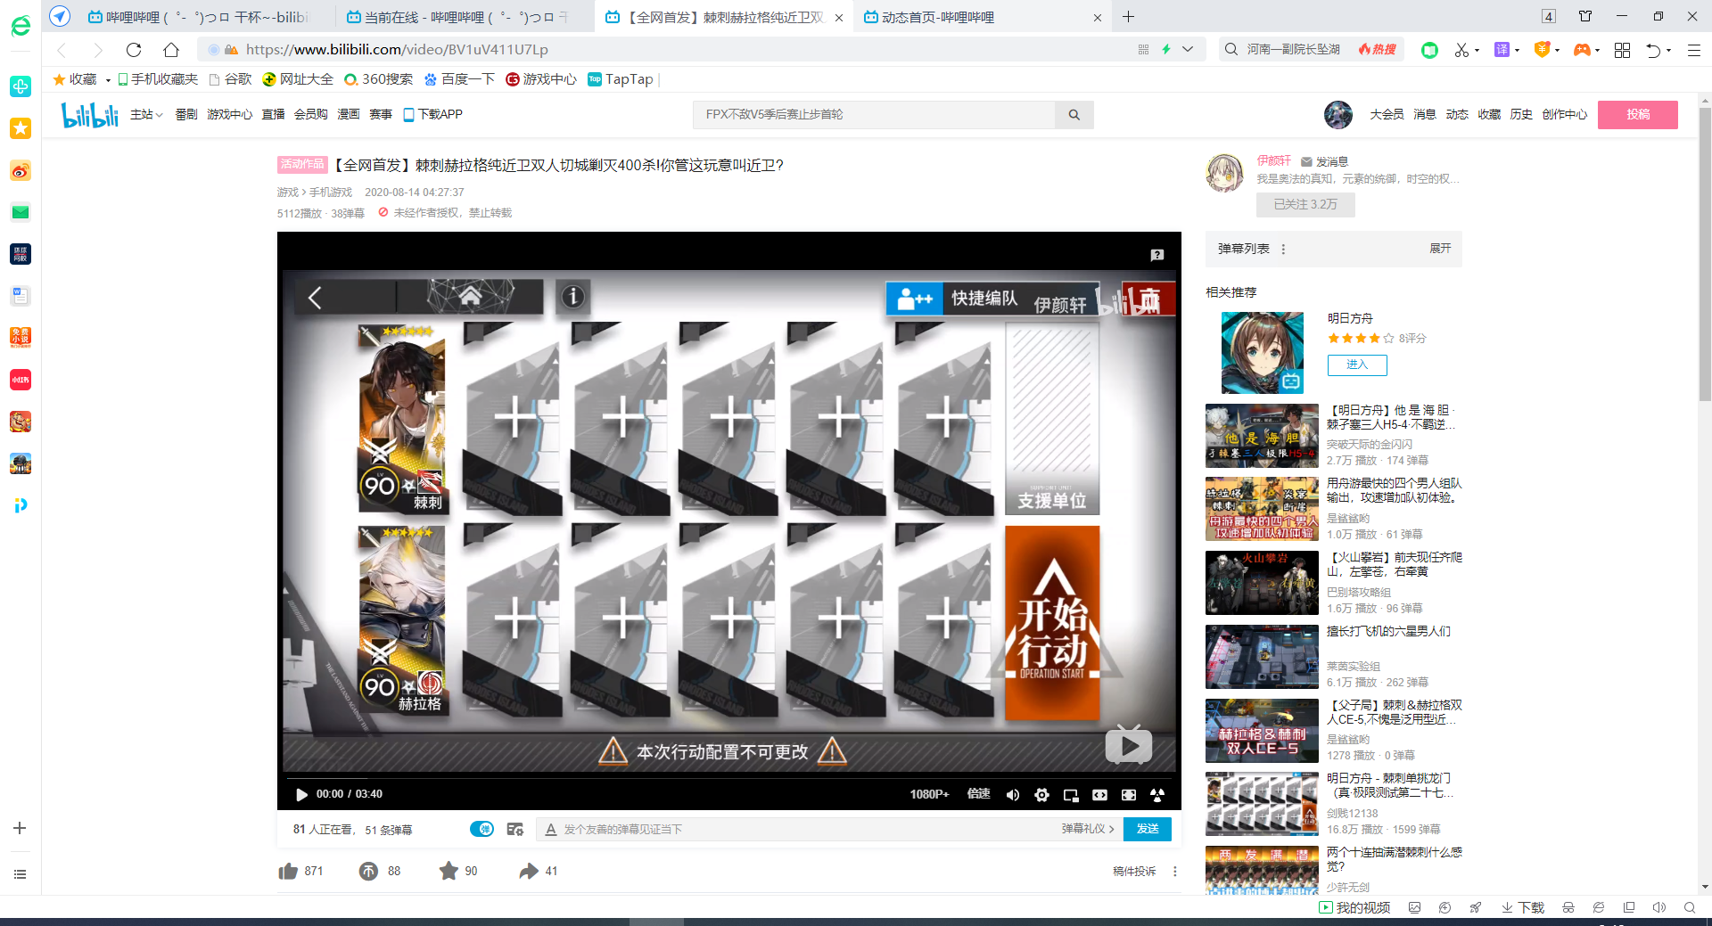Screen dimensions: 1712x926
Task: Open uploader name 伊颜轩
Action: click(1273, 161)
